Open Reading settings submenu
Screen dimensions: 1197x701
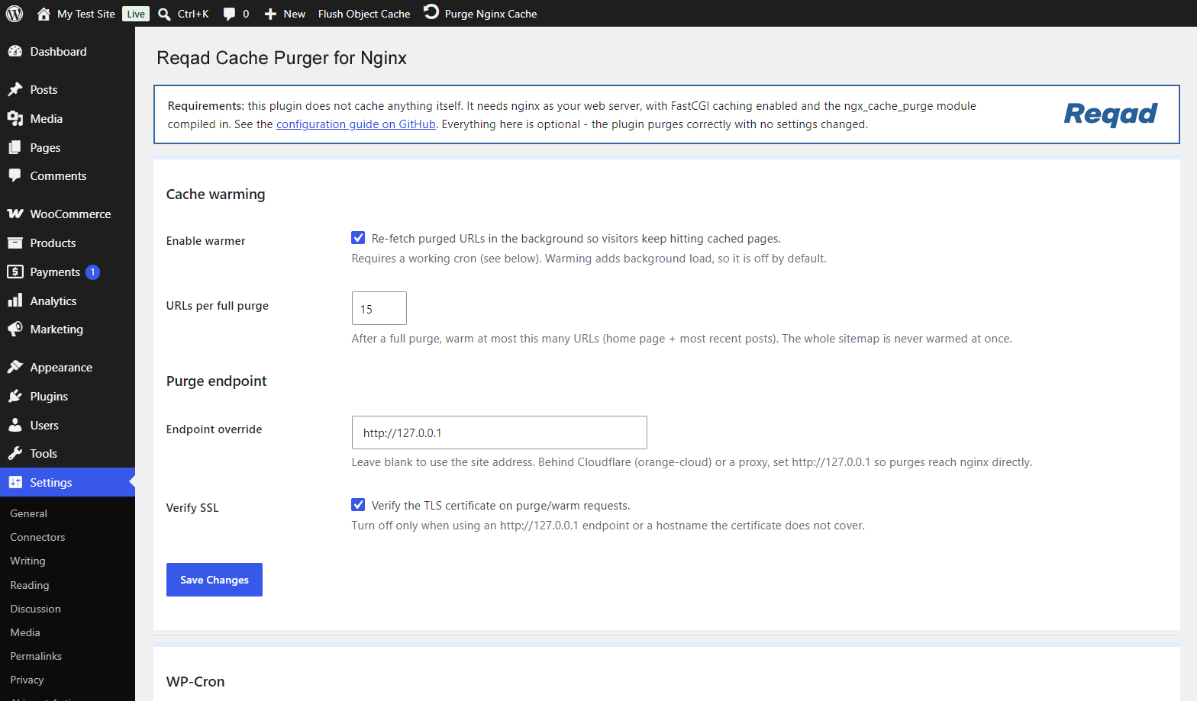click(29, 585)
